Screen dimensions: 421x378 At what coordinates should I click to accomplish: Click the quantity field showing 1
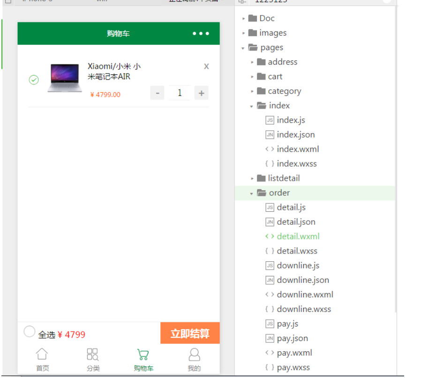tap(180, 93)
